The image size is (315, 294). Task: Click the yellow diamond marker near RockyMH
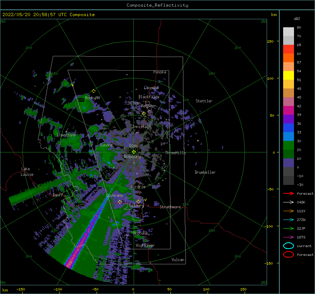pyautogui.click(x=93, y=91)
